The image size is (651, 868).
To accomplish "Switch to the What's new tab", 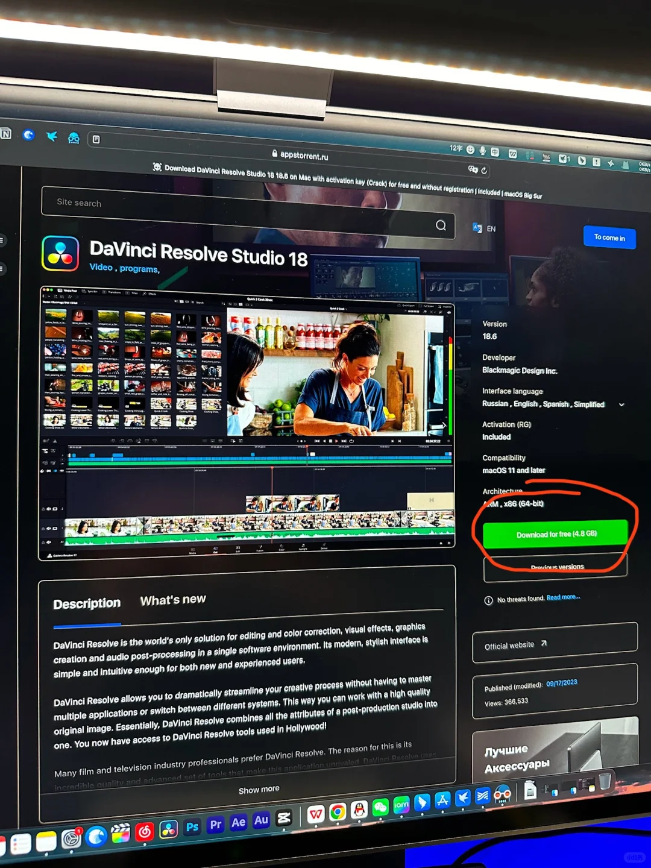I will 173,600.
